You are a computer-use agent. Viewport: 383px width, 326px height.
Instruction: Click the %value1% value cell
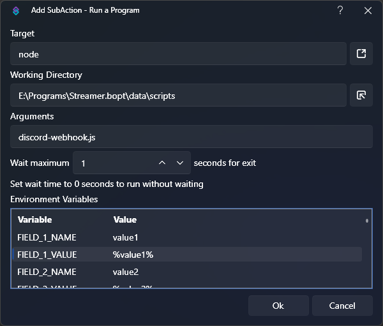point(133,255)
